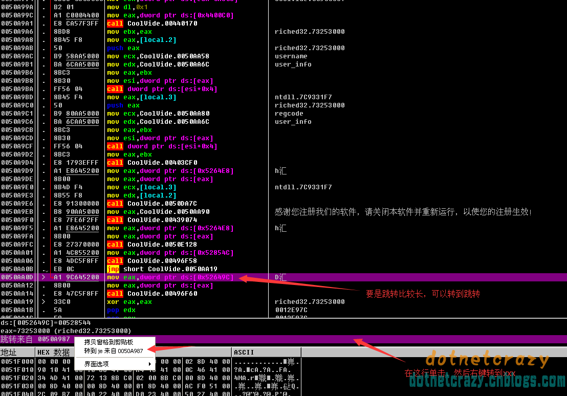This screenshot has height=396, width=567.
Task: Click address 0050A9EB in disassembly
Action: [17, 212]
